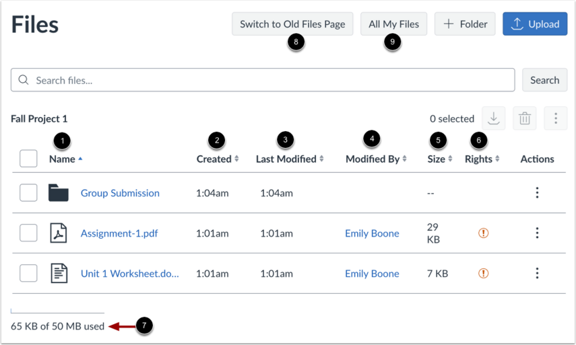Viewport: 576px width, 345px height.
Task: Sort files by Created column
Action: [218, 159]
